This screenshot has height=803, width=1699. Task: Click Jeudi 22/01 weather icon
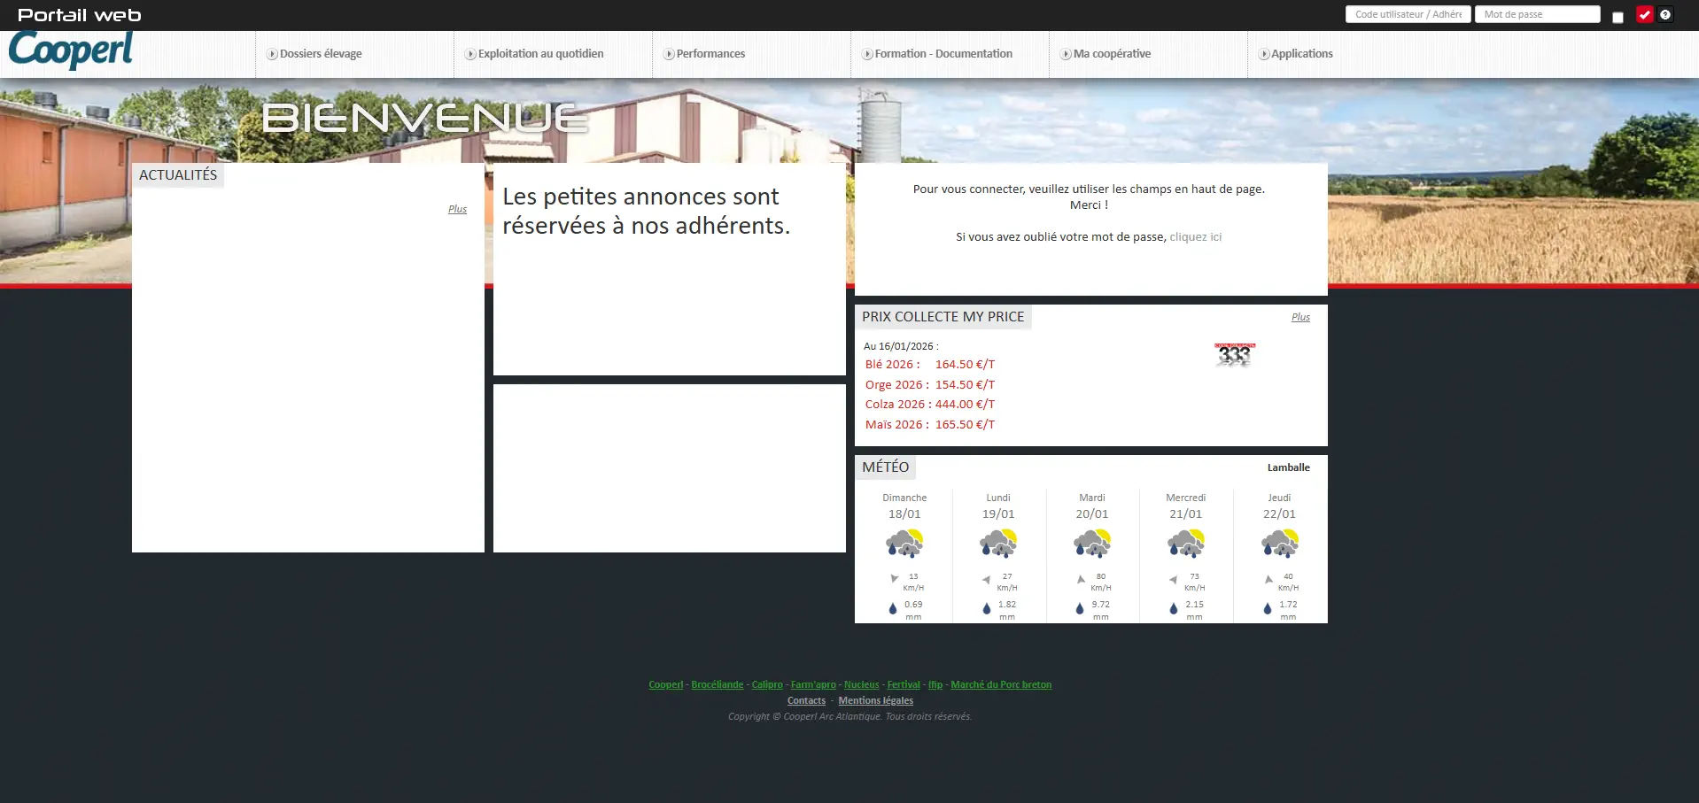pyautogui.click(x=1279, y=543)
